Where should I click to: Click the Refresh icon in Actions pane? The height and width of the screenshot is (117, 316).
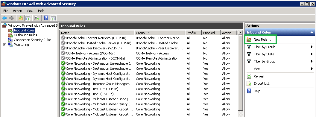click(249, 76)
